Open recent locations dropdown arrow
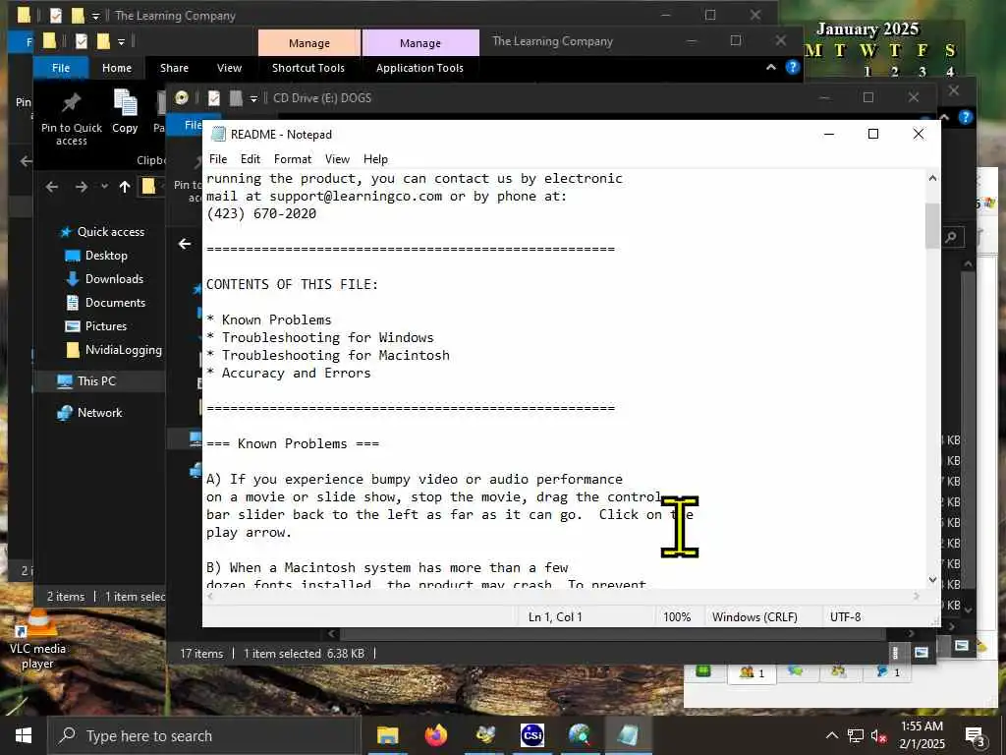 pos(104,187)
